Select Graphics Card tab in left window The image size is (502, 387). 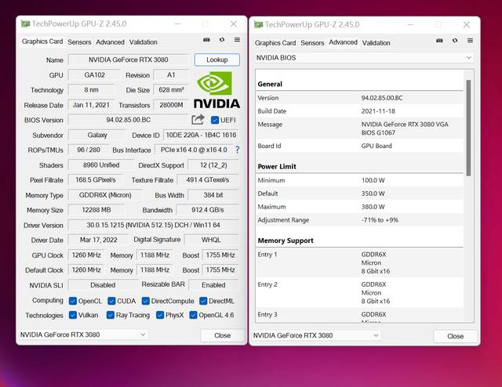point(42,42)
